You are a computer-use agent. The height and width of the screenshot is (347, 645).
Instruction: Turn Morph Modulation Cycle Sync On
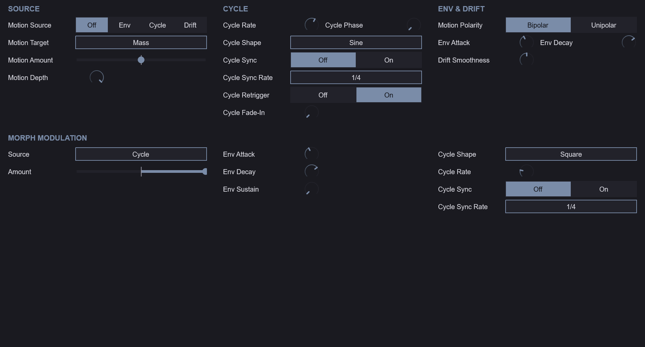pyautogui.click(x=604, y=189)
